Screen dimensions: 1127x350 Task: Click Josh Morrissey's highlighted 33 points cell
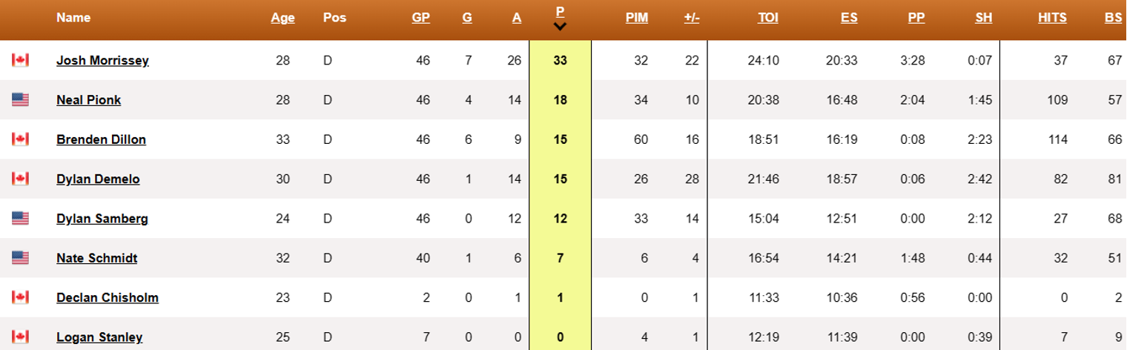[x=560, y=60]
